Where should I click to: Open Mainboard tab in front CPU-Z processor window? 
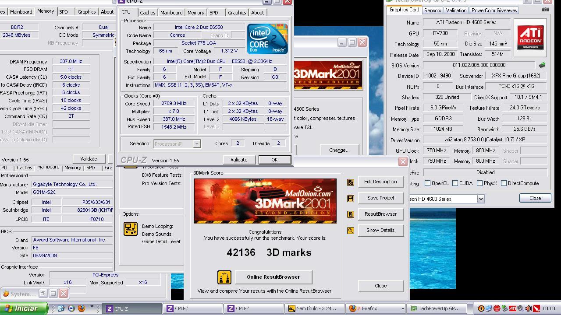pyautogui.click(x=171, y=13)
